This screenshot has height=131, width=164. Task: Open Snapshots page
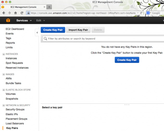point(12,99)
